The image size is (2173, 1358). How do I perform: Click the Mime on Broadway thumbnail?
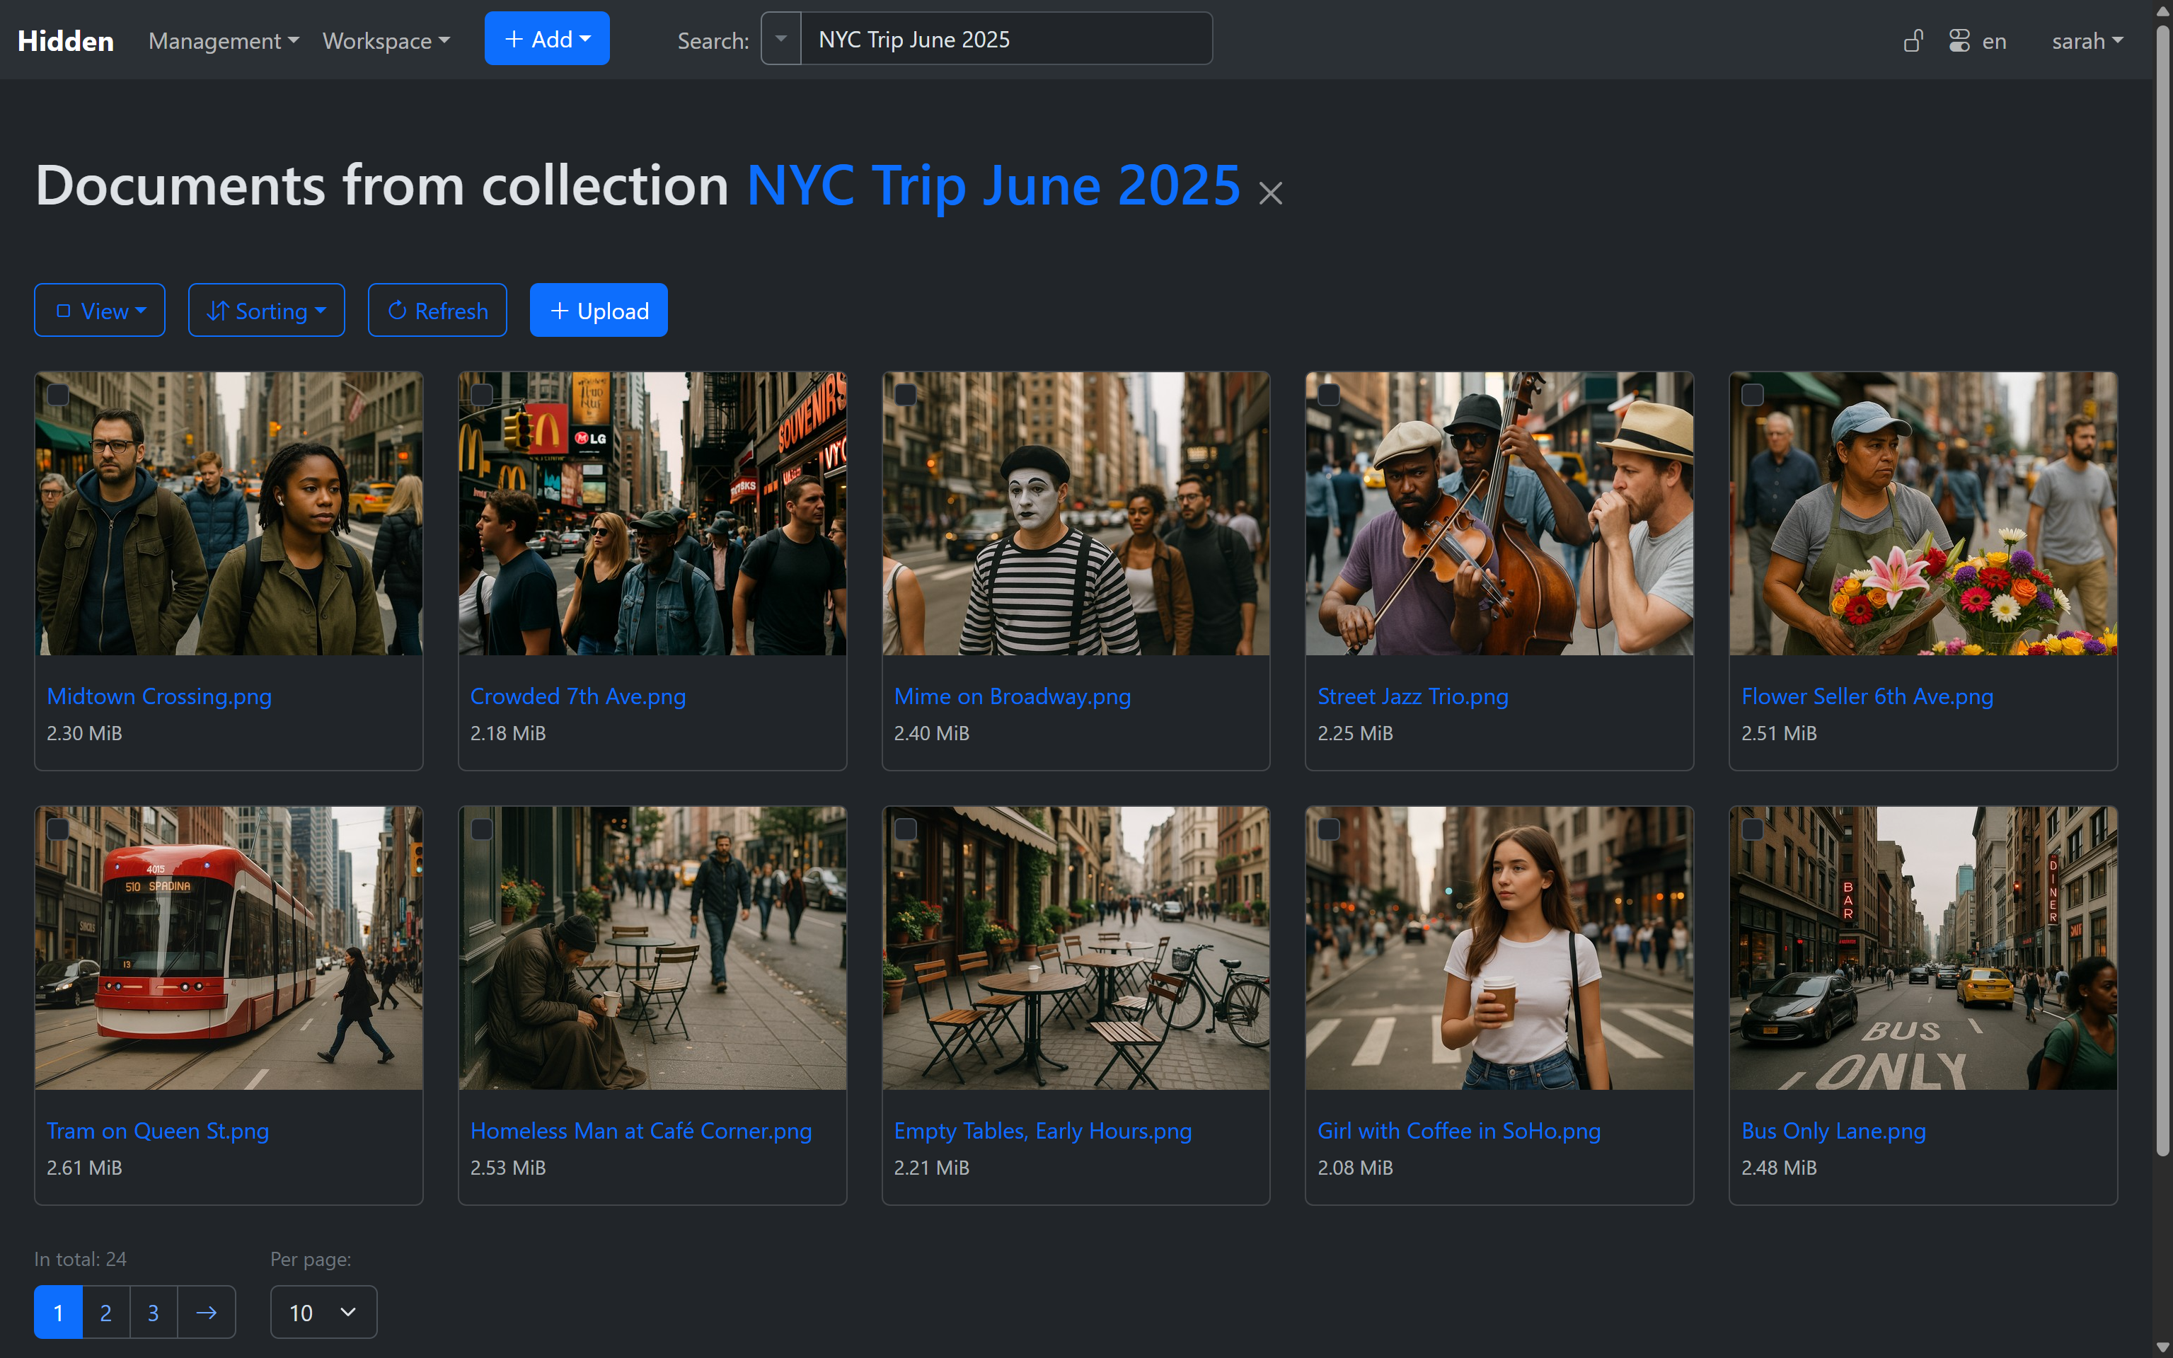click(1076, 514)
